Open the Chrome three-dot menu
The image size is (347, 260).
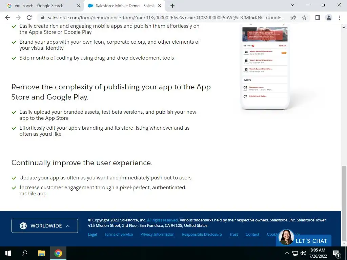click(x=340, y=18)
